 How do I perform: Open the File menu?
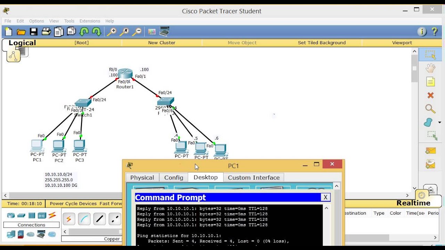point(8,21)
